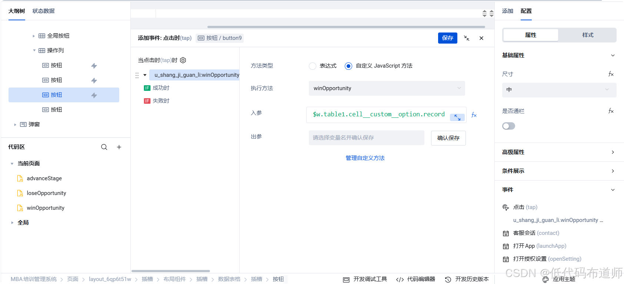
Task: Click the settings icon next to 当点击时(tap)时
Action: pos(183,60)
